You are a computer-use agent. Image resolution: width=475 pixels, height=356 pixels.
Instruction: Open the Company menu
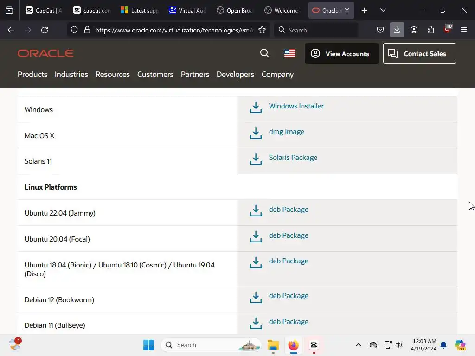click(x=277, y=74)
